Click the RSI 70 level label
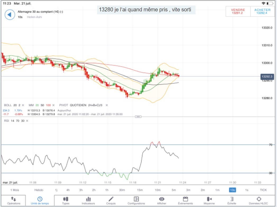This screenshot has height=207, width=277. point(270,145)
